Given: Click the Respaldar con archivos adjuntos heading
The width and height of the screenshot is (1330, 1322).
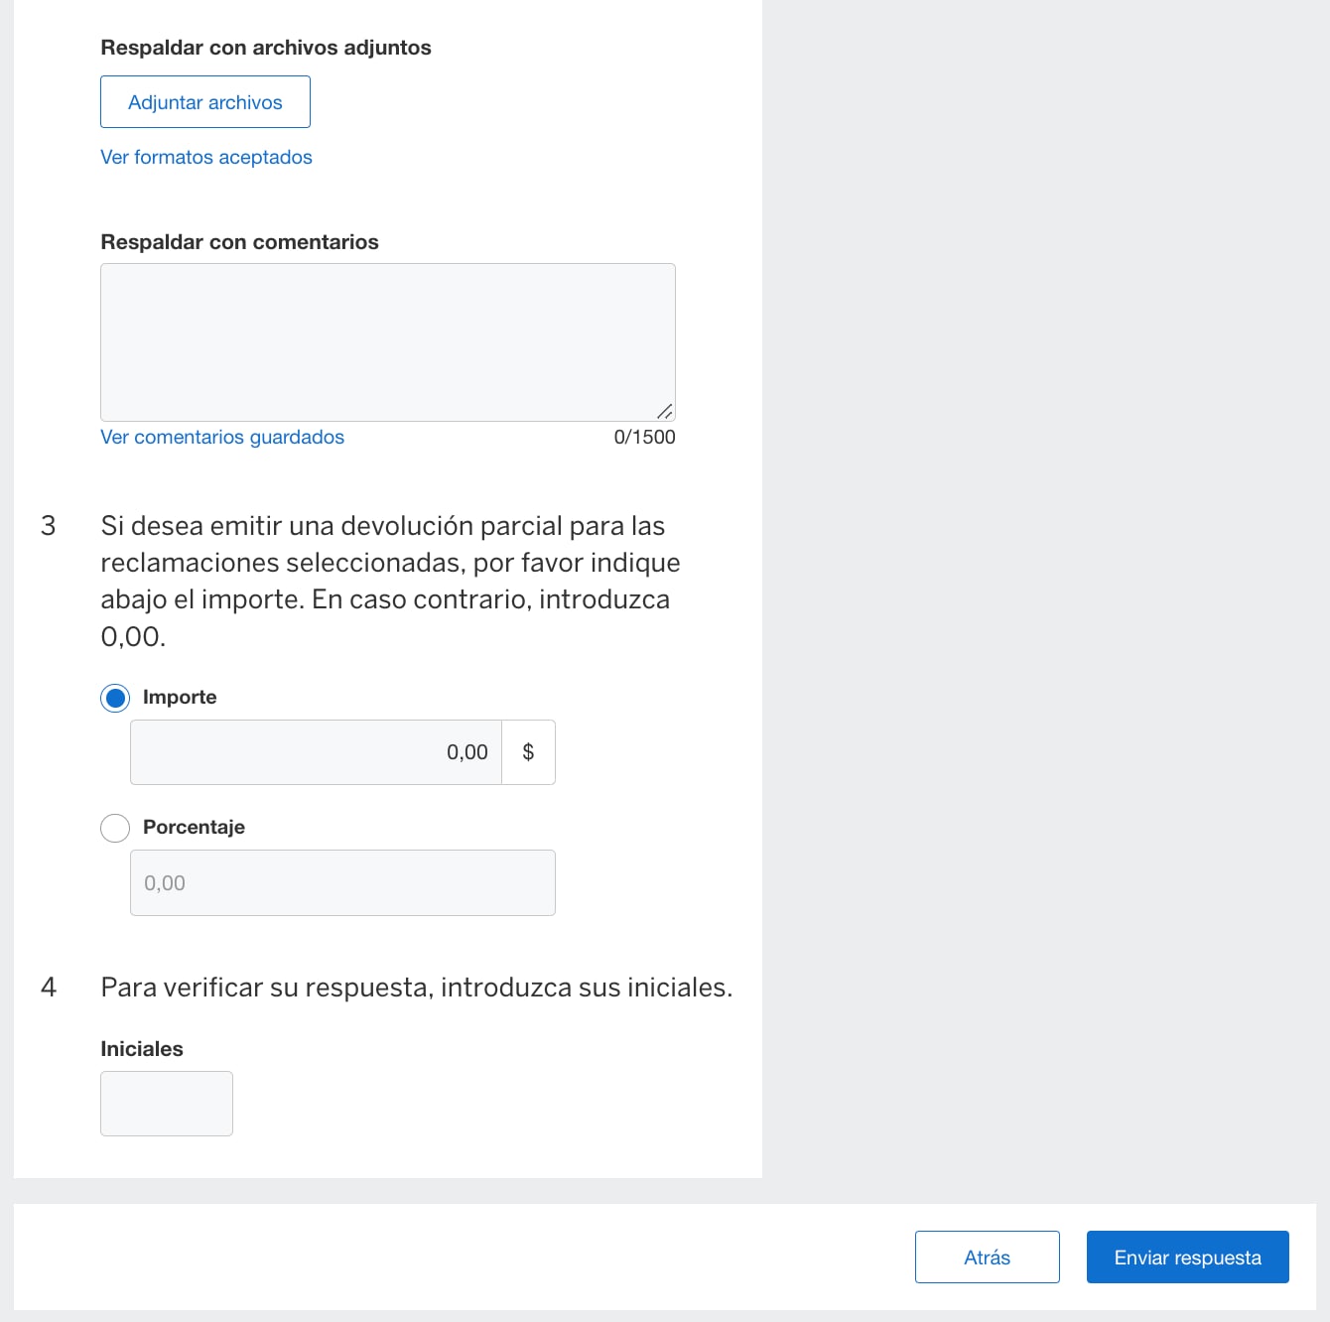Looking at the screenshot, I should [x=265, y=47].
